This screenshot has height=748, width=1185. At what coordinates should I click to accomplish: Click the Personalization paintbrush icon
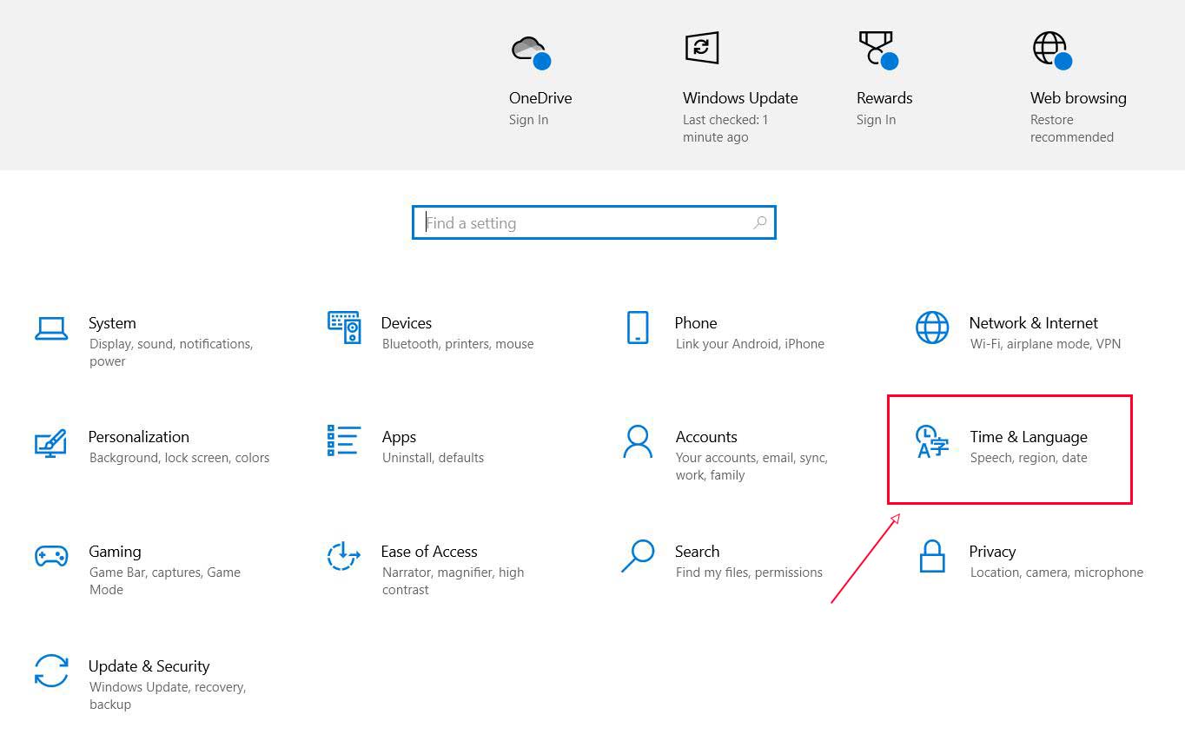[50, 442]
